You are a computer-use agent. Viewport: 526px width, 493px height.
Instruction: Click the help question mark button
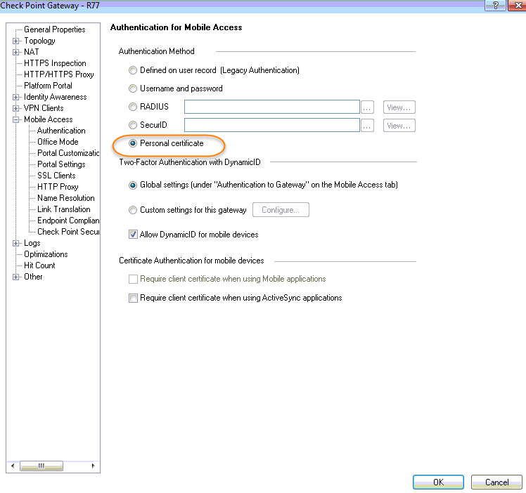[x=495, y=6]
